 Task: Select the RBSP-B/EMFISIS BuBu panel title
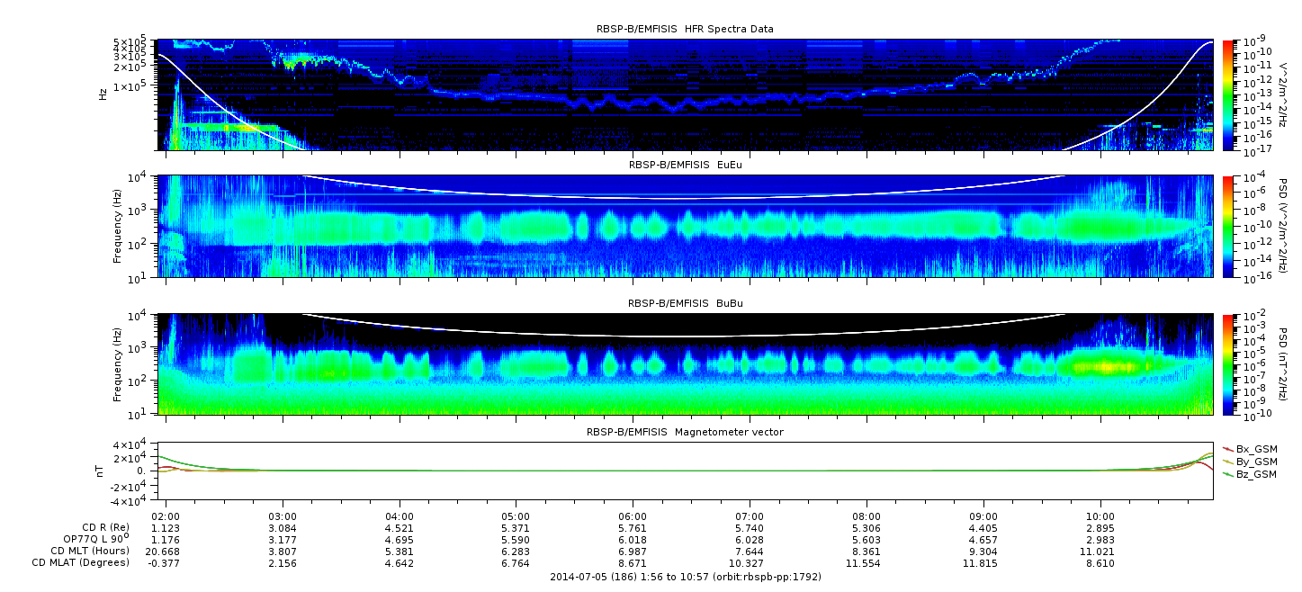(685, 304)
